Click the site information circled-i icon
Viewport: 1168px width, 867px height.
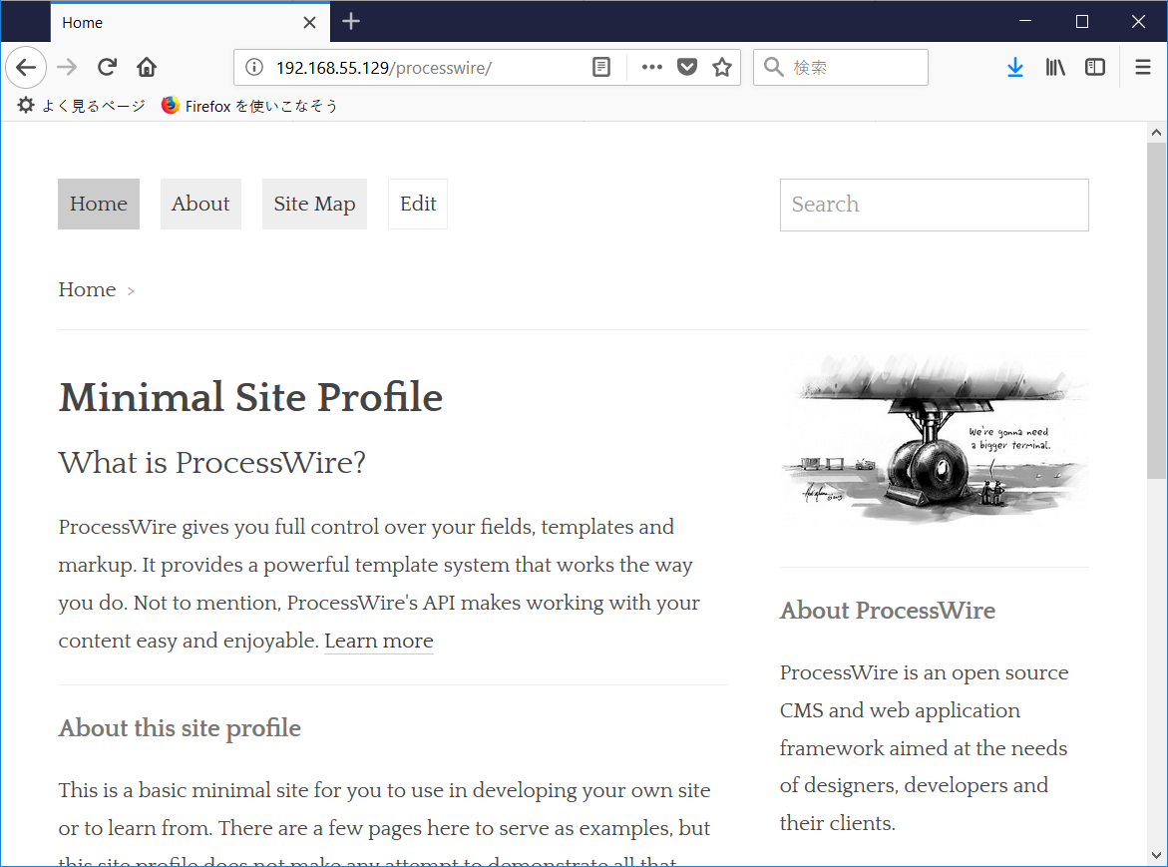(254, 67)
